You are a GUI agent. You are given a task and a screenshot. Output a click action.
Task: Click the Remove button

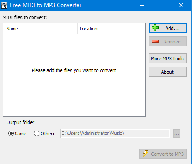168,42
